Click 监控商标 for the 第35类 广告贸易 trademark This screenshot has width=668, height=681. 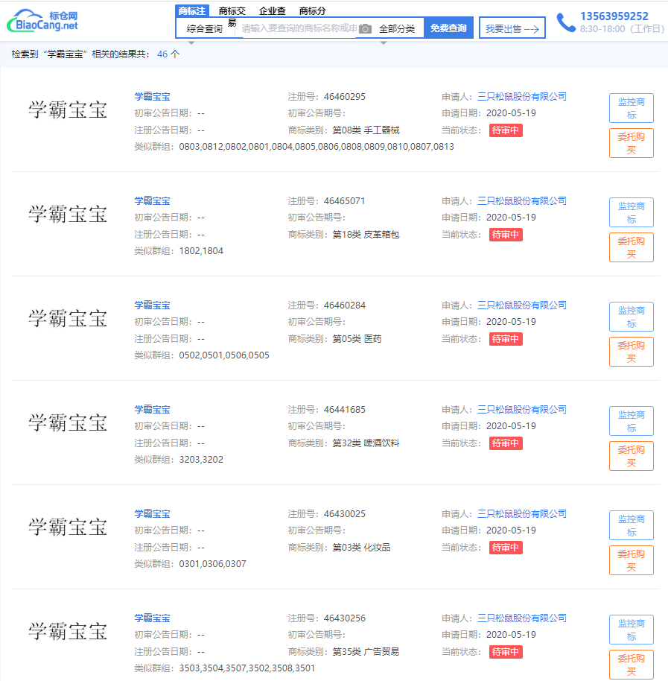631,630
